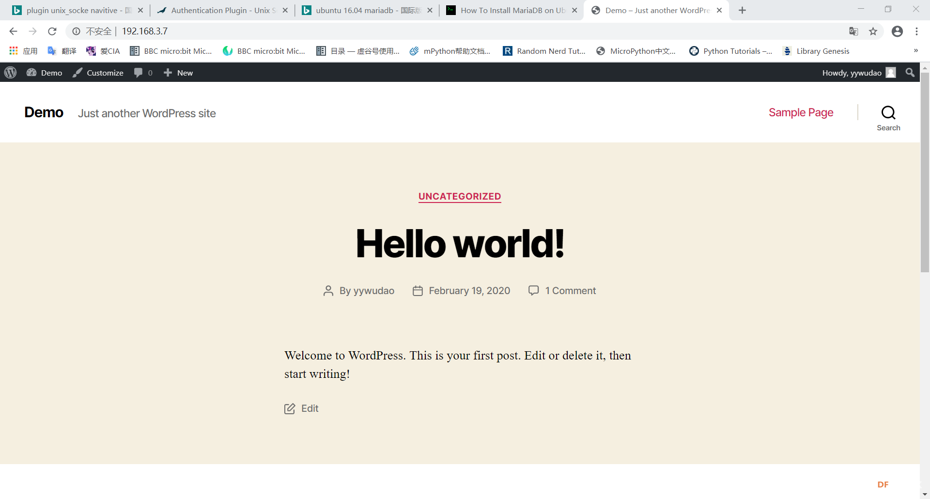Open the 1 Comment link
Viewport: 930px width, 499px height.
pyautogui.click(x=570, y=291)
